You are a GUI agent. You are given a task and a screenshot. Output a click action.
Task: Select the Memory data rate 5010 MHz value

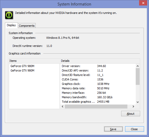[x=103, y=88]
